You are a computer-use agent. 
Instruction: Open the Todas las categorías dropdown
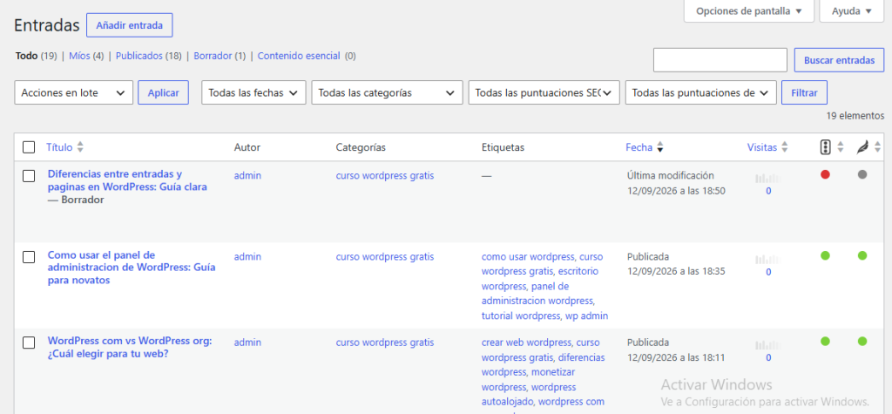coord(387,92)
